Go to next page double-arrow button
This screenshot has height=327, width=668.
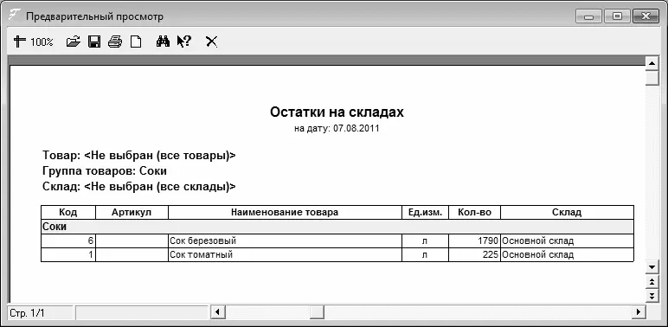(x=652, y=296)
